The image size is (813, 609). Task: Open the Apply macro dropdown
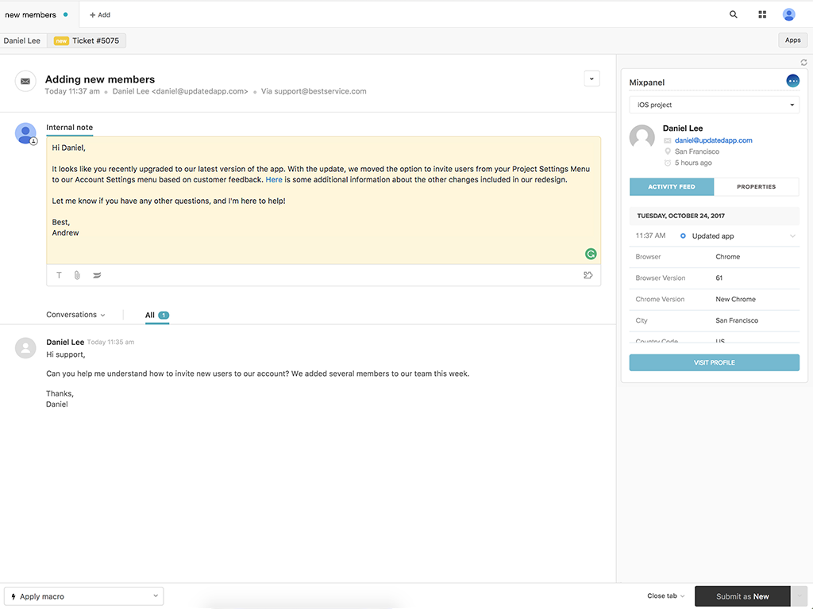[x=83, y=596]
